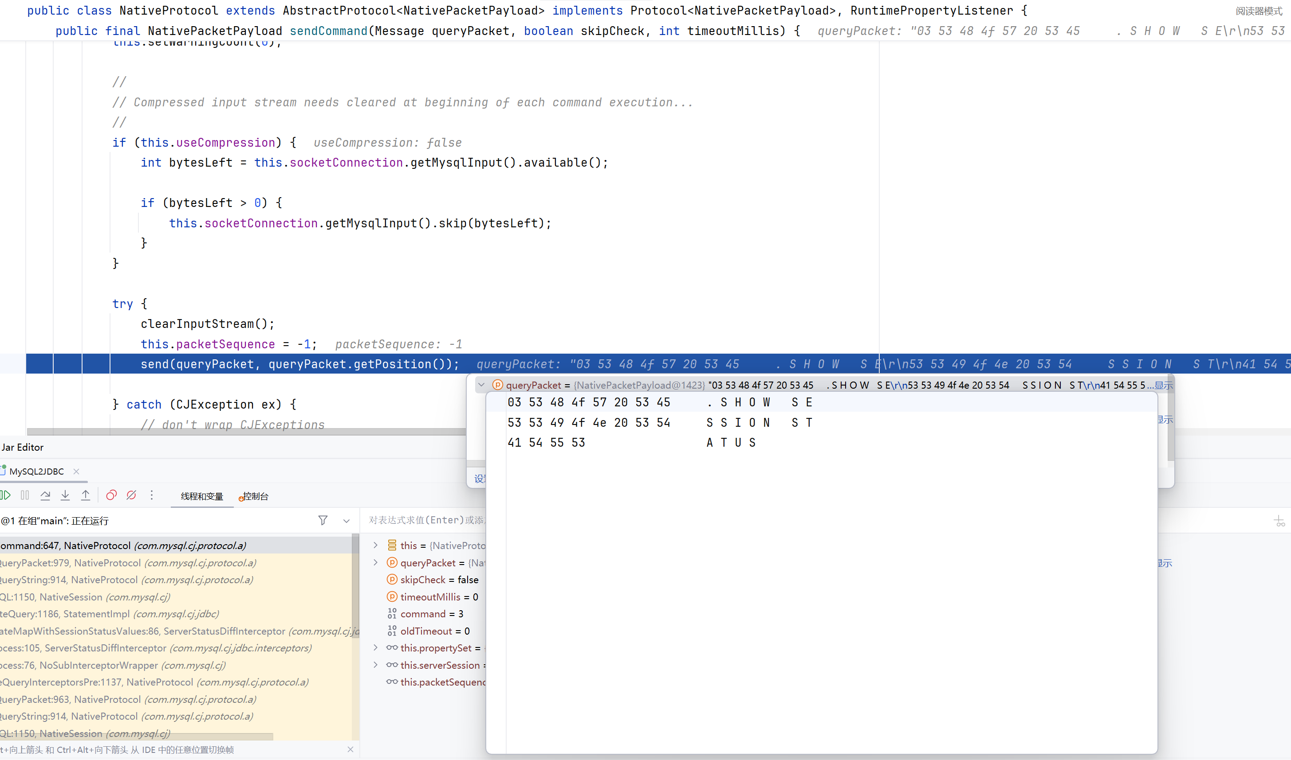
Task: Expand the 'this' variable node
Action: pyautogui.click(x=375, y=546)
